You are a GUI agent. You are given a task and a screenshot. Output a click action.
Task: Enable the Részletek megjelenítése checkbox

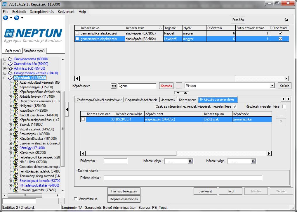284,106
